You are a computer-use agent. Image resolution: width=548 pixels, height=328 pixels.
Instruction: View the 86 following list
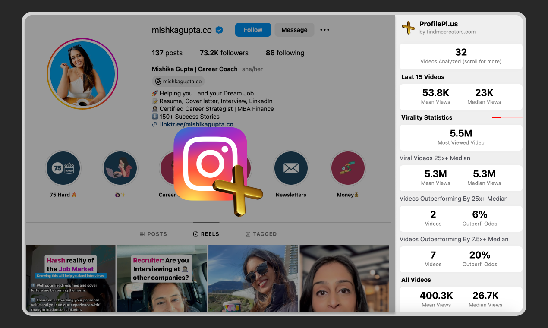pos(285,53)
